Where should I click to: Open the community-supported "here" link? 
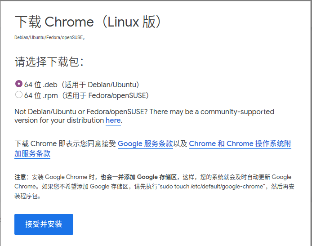[x=113, y=121]
